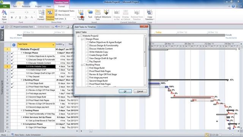Viewport: 243px width, 137px height.
Task: Open the File tab
Action: pos(5,6)
